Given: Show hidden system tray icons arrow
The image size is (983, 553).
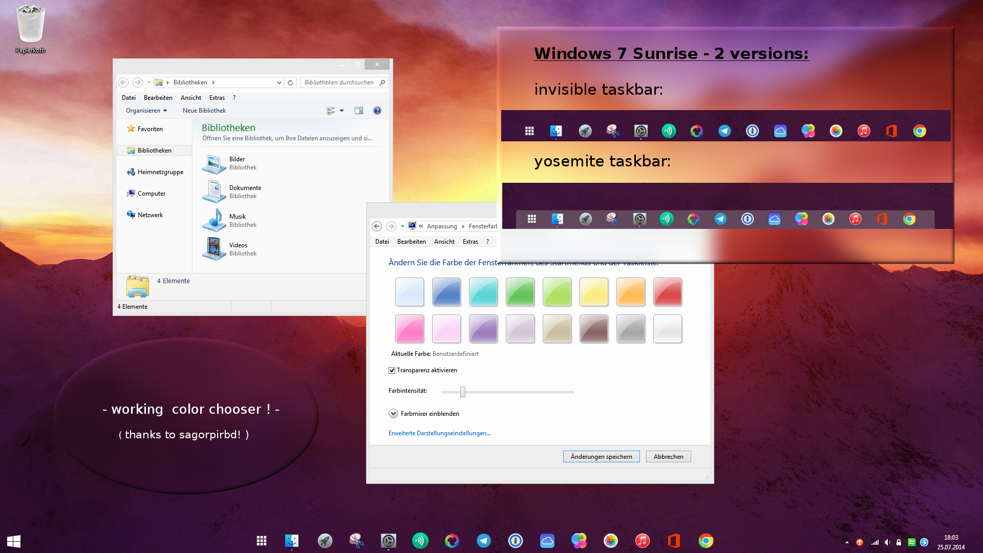Looking at the screenshot, I should point(847,542).
